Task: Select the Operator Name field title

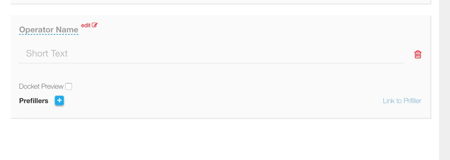Action: 49,30
